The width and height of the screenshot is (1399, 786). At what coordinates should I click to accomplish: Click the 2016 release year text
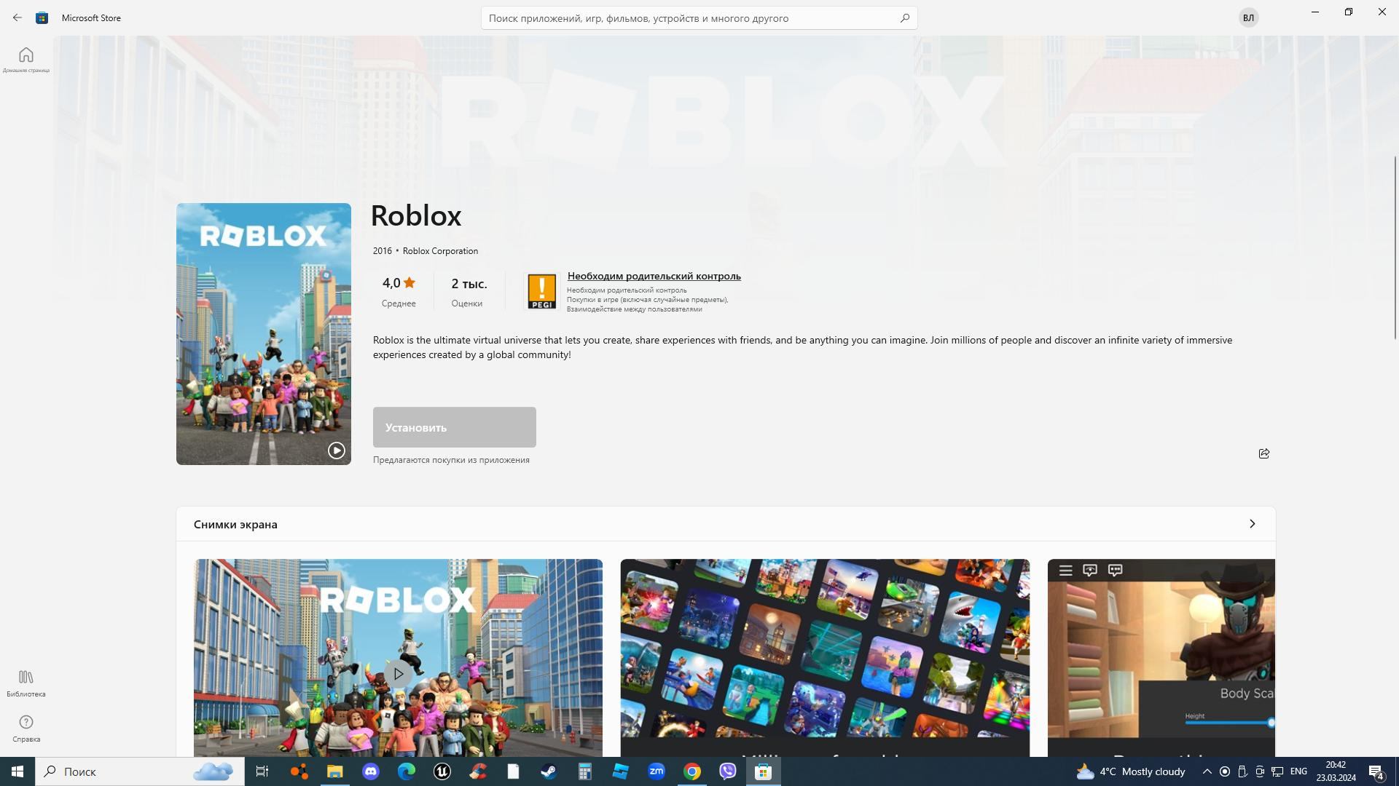[383, 251]
